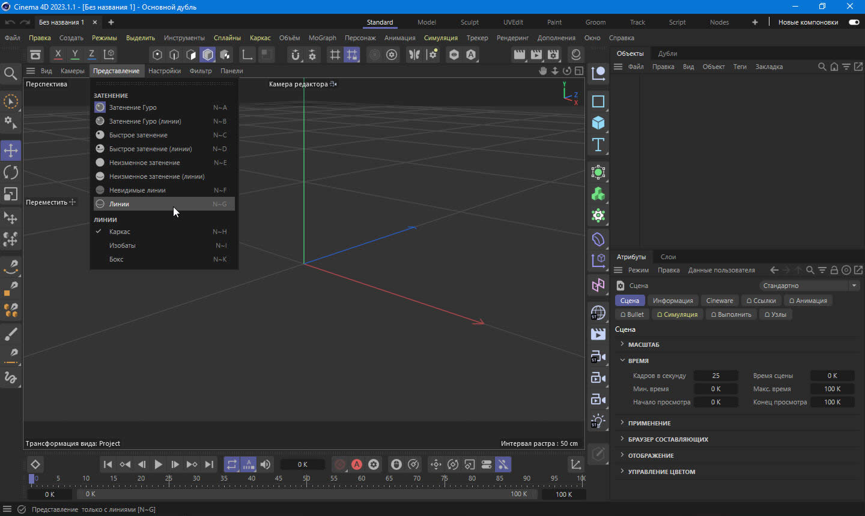Go to start of animation

108,464
